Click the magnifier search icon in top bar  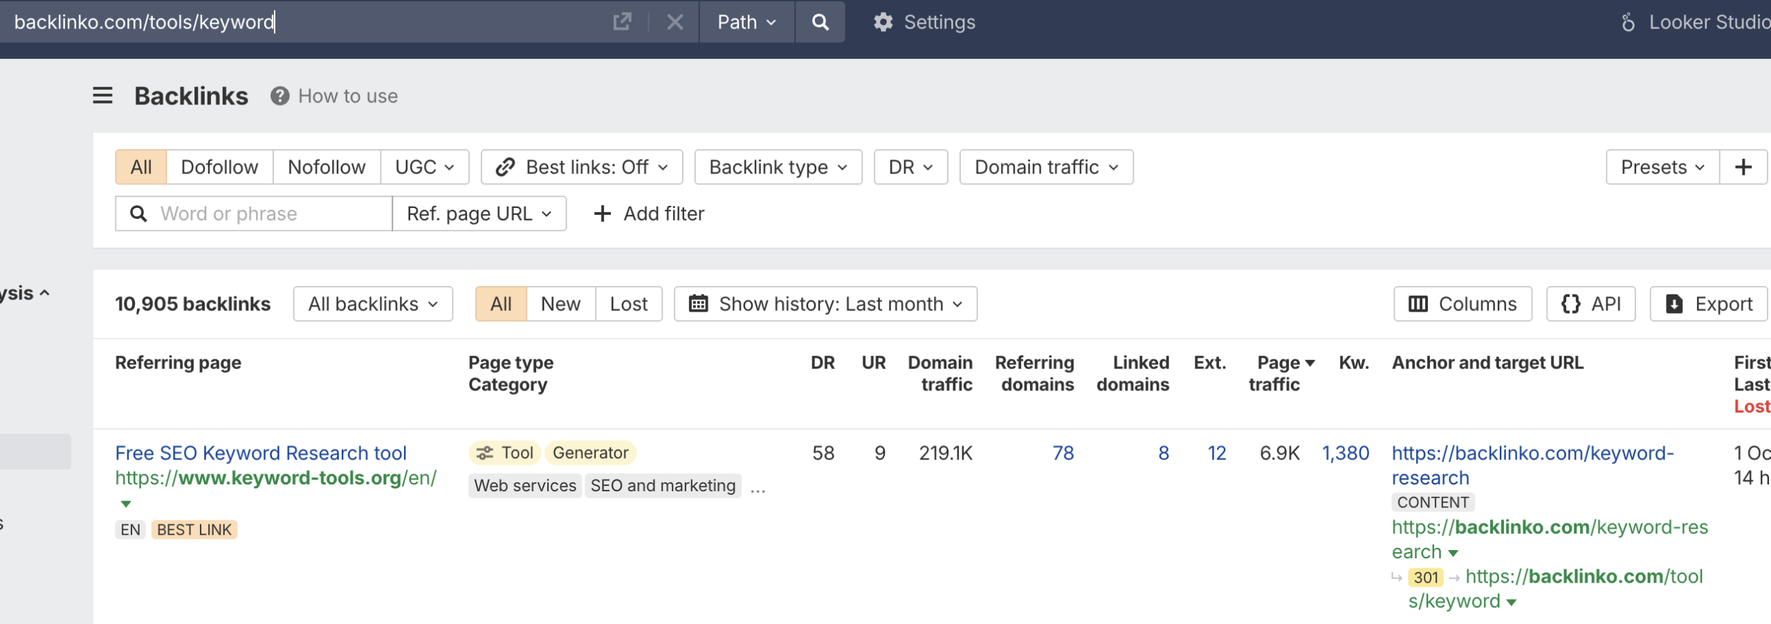point(820,22)
